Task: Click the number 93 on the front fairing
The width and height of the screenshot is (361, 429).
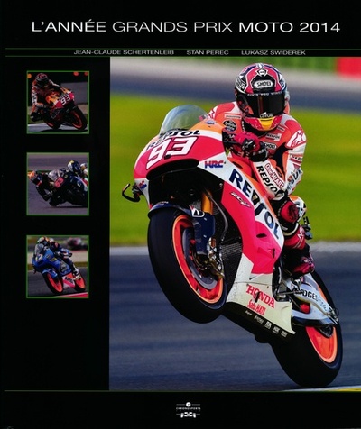Action: (171, 151)
